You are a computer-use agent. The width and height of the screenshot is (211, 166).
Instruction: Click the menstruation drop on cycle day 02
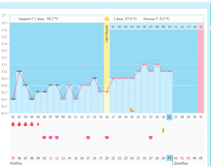click(x=19, y=124)
